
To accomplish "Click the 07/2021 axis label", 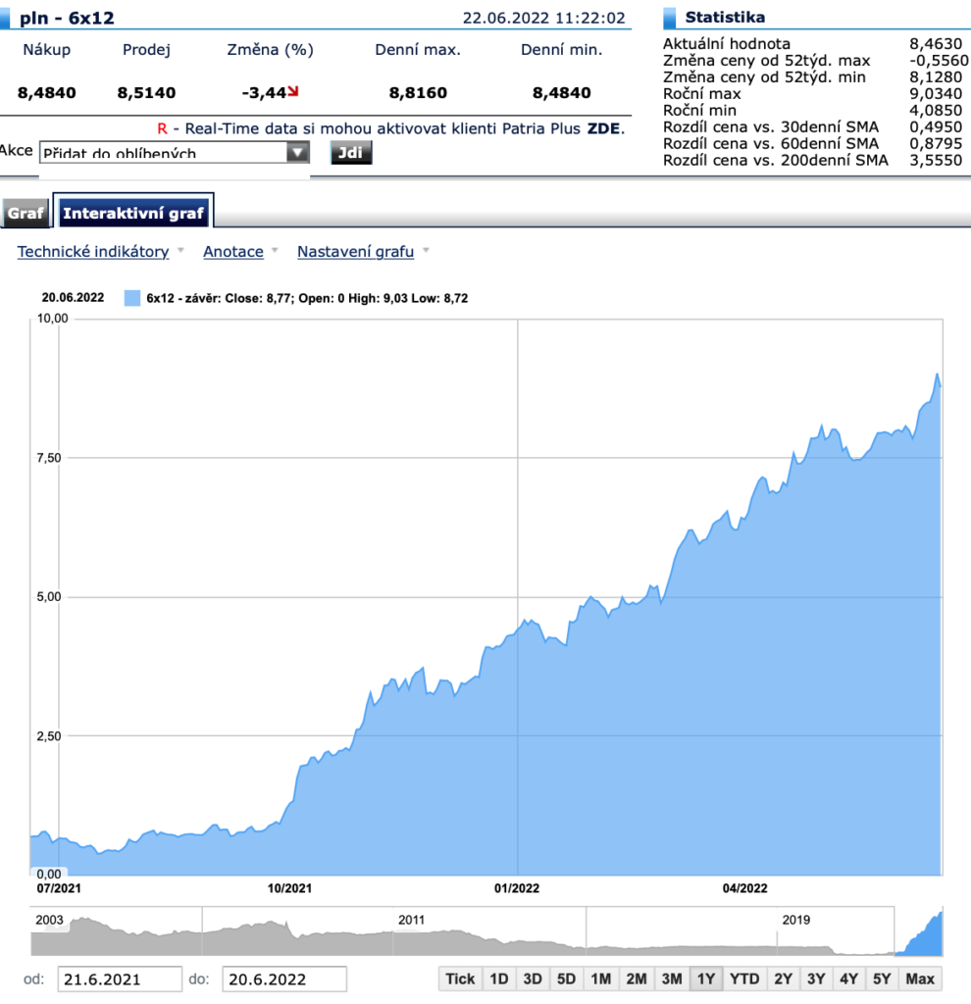I will 58,888.
